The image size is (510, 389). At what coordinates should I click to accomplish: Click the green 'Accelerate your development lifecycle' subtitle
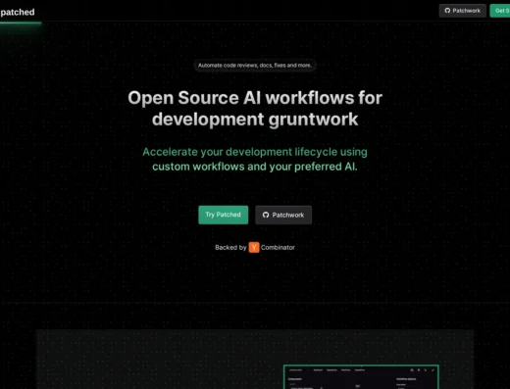coord(255,159)
